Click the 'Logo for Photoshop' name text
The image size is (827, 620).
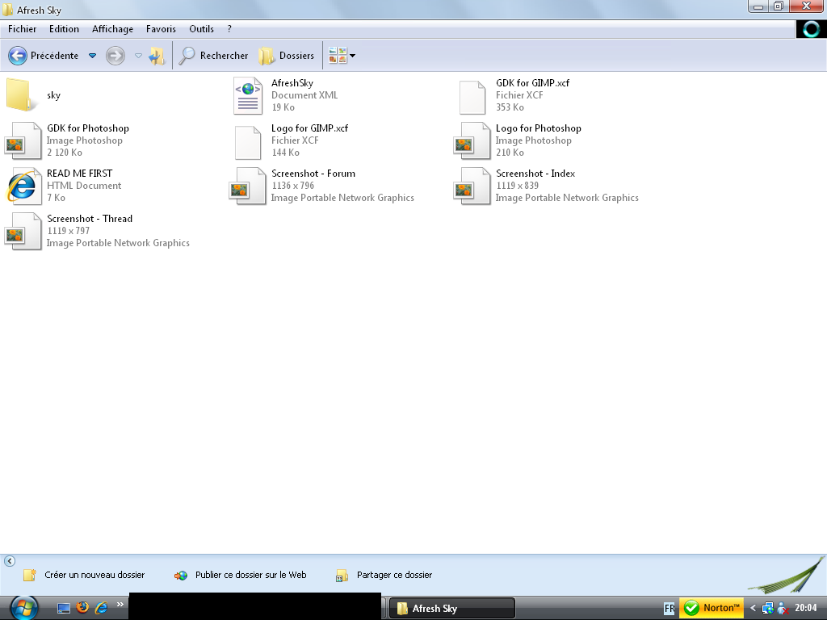[539, 128]
